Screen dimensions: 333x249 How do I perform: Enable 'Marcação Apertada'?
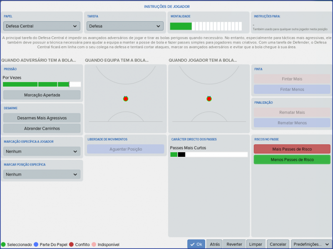(x=42, y=95)
